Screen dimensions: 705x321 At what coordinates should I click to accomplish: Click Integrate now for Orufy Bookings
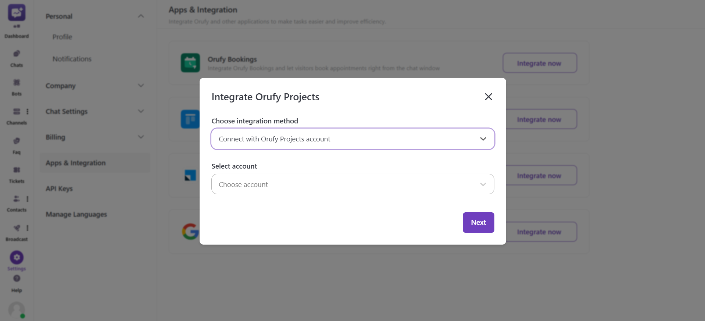pyautogui.click(x=539, y=63)
